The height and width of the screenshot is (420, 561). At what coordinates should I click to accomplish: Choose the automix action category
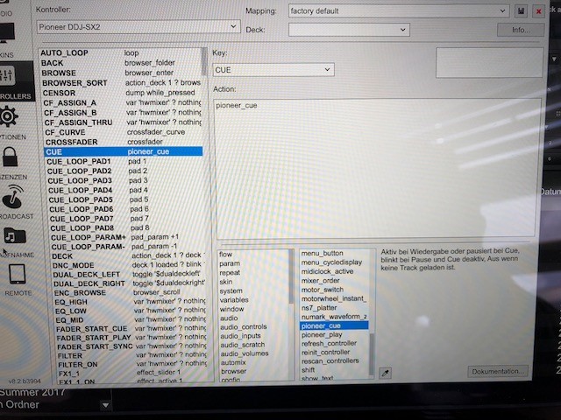pos(233,362)
